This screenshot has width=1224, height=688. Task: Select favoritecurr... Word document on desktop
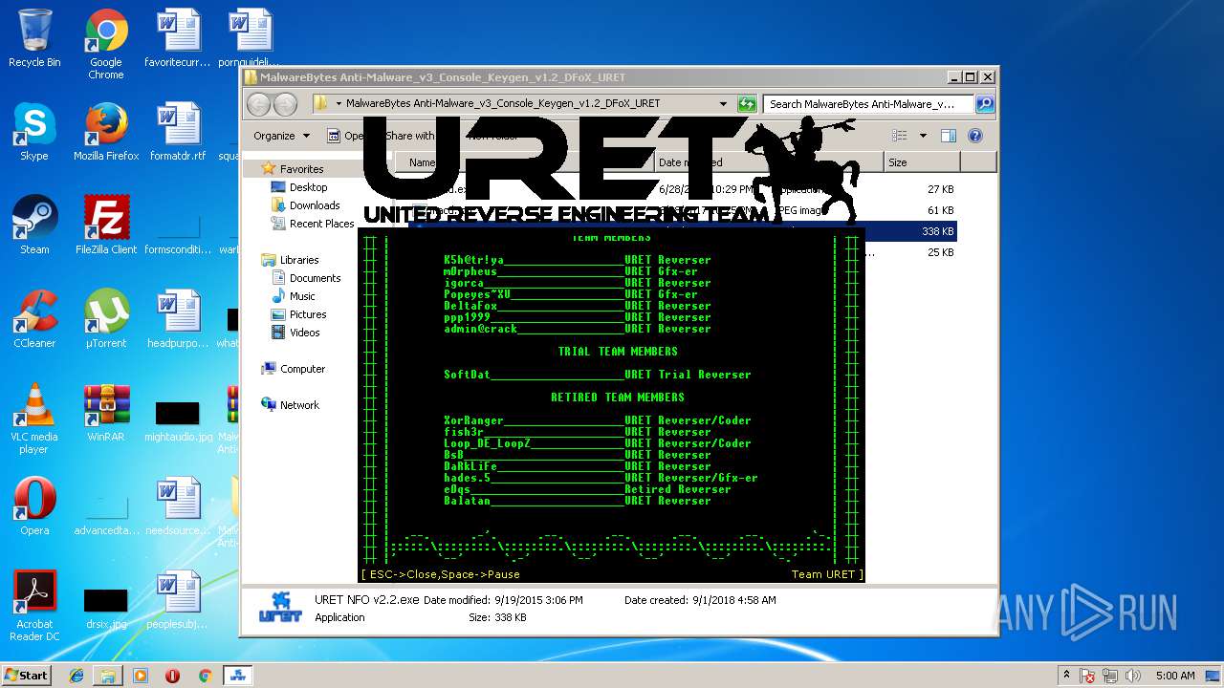[178, 38]
